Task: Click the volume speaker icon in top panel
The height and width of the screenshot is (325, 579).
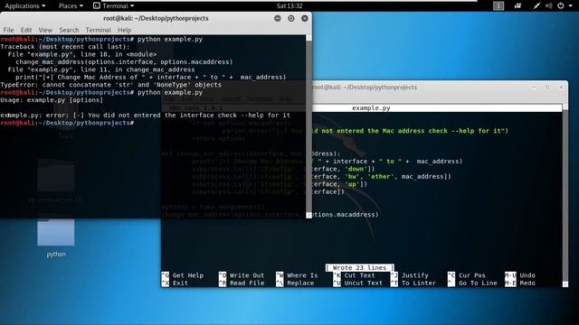Action: (x=549, y=6)
